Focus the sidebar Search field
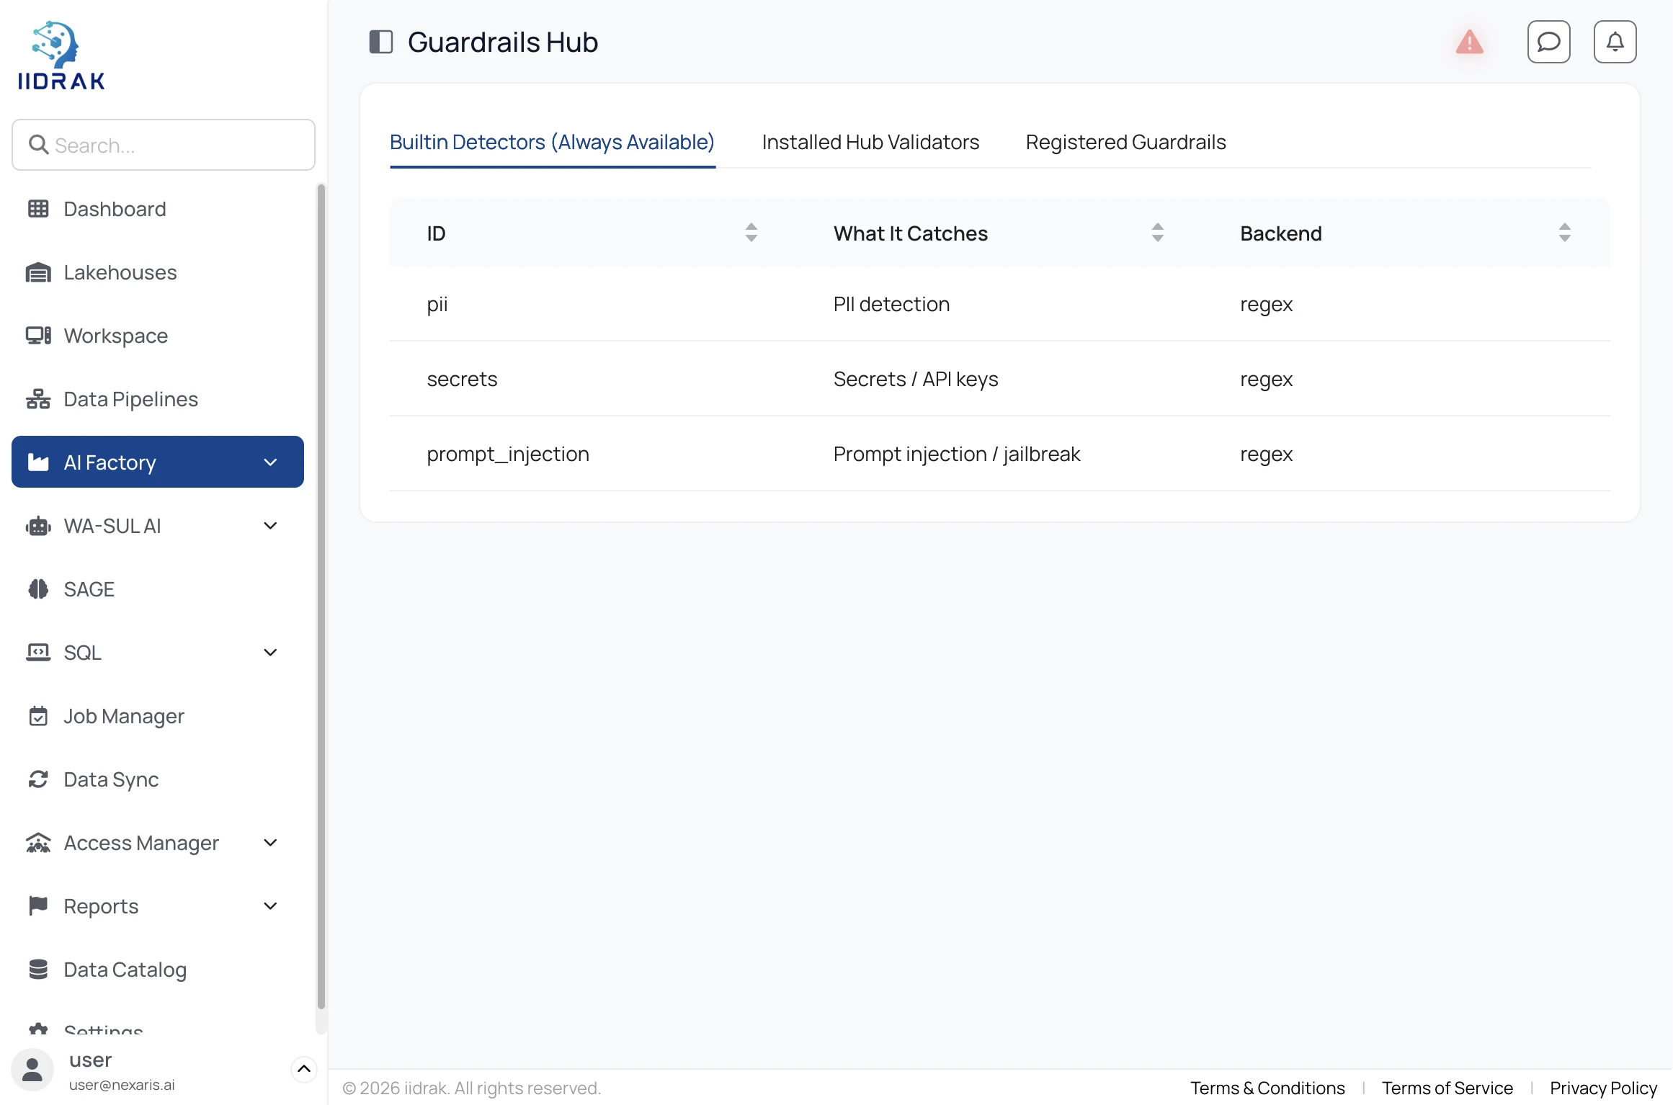This screenshot has height=1105, width=1673. 164,145
